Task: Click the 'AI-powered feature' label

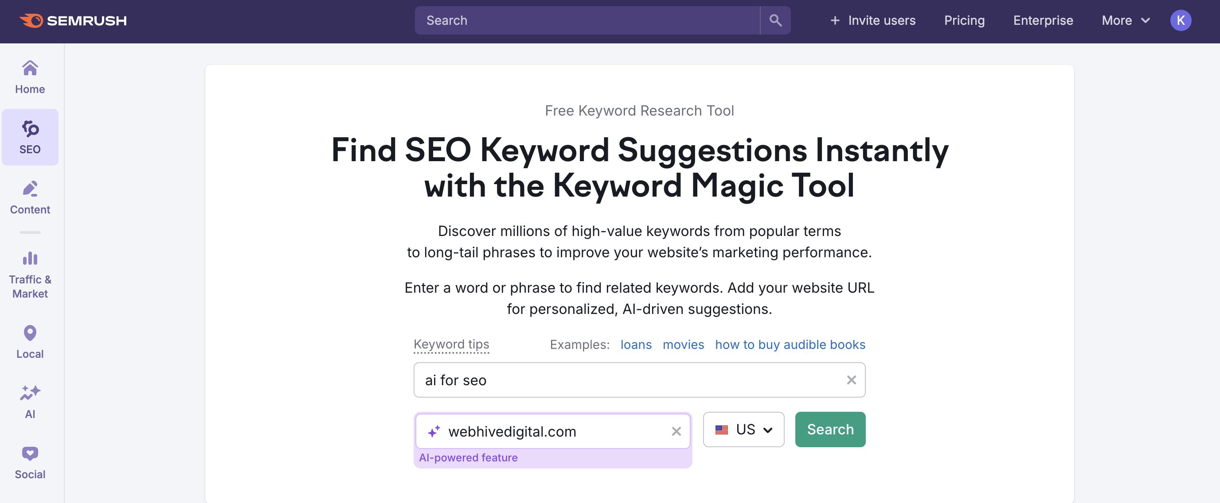Action: pyautogui.click(x=468, y=457)
